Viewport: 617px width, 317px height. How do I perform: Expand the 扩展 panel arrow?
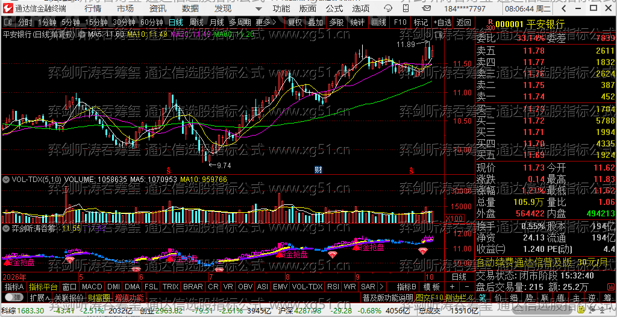[40, 297]
